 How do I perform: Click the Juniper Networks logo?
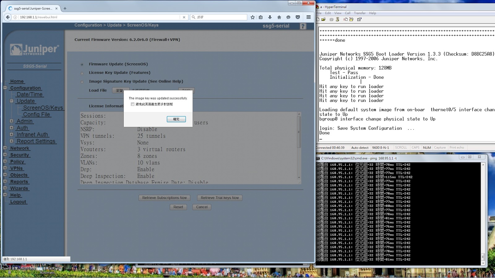(34, 49)
